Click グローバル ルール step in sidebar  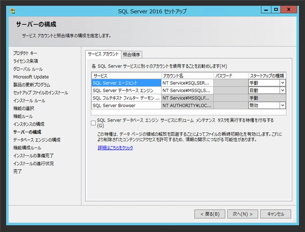pyautogui.click(x=28, y=69)
